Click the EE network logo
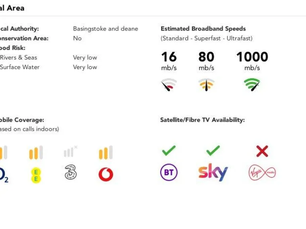Image resolution: width=306 pixels, height=229 pixels. tap(36, 176)
